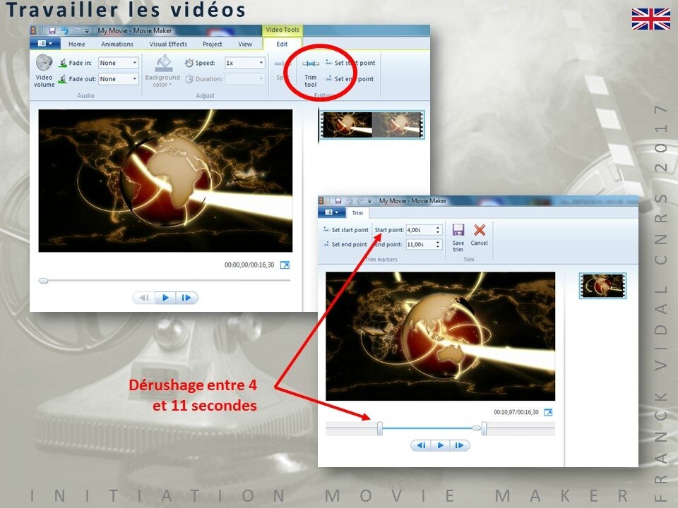This screenshot has height=508, width=678.
Task: Click Save icon in main window quick access toolbar
Action: click(x=52, y=30)
